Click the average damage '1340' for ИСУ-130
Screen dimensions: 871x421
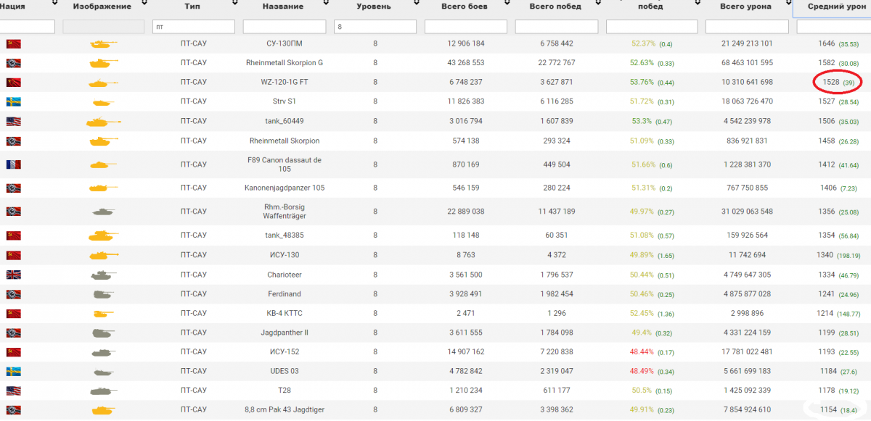click(825, 255)
